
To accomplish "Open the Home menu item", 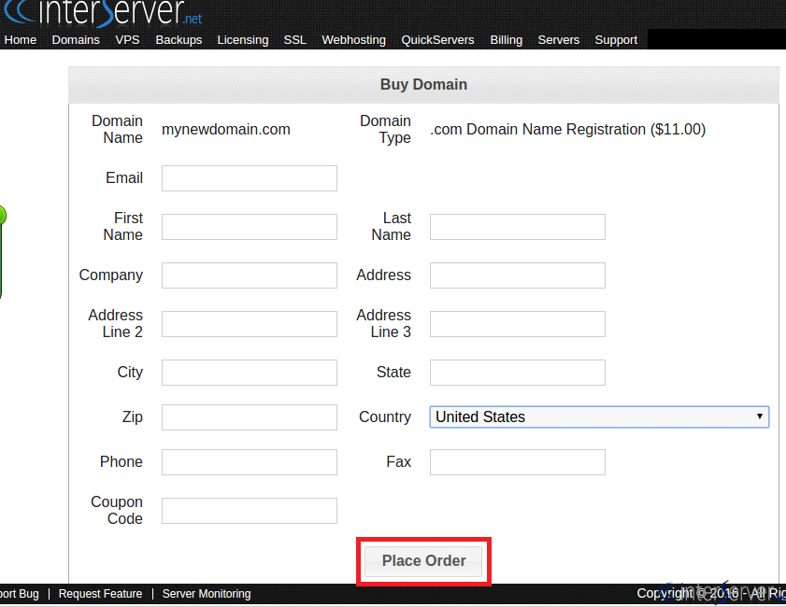I will pyautogui.click(x=21, y=40).
